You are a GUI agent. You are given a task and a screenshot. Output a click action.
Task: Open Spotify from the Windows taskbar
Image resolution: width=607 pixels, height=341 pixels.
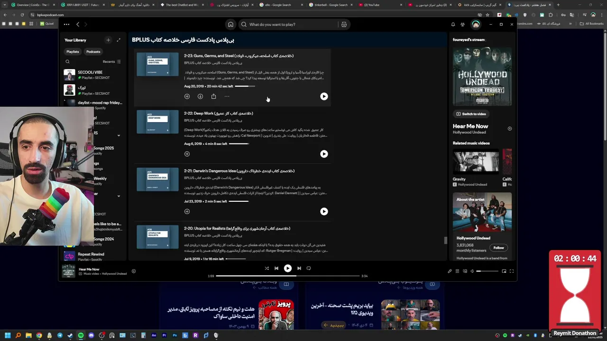[81, 335]
